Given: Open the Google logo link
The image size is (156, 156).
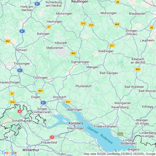Looking at the screenshot, I should (x=9, y=153).
